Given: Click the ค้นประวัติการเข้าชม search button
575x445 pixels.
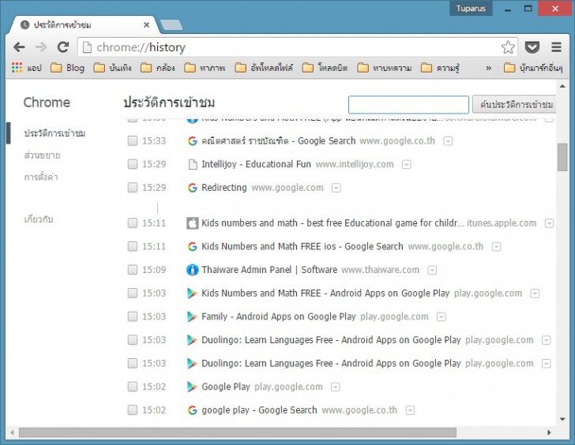Looking at the screenshot, I should pyautogui.click(x=514, y=105).
